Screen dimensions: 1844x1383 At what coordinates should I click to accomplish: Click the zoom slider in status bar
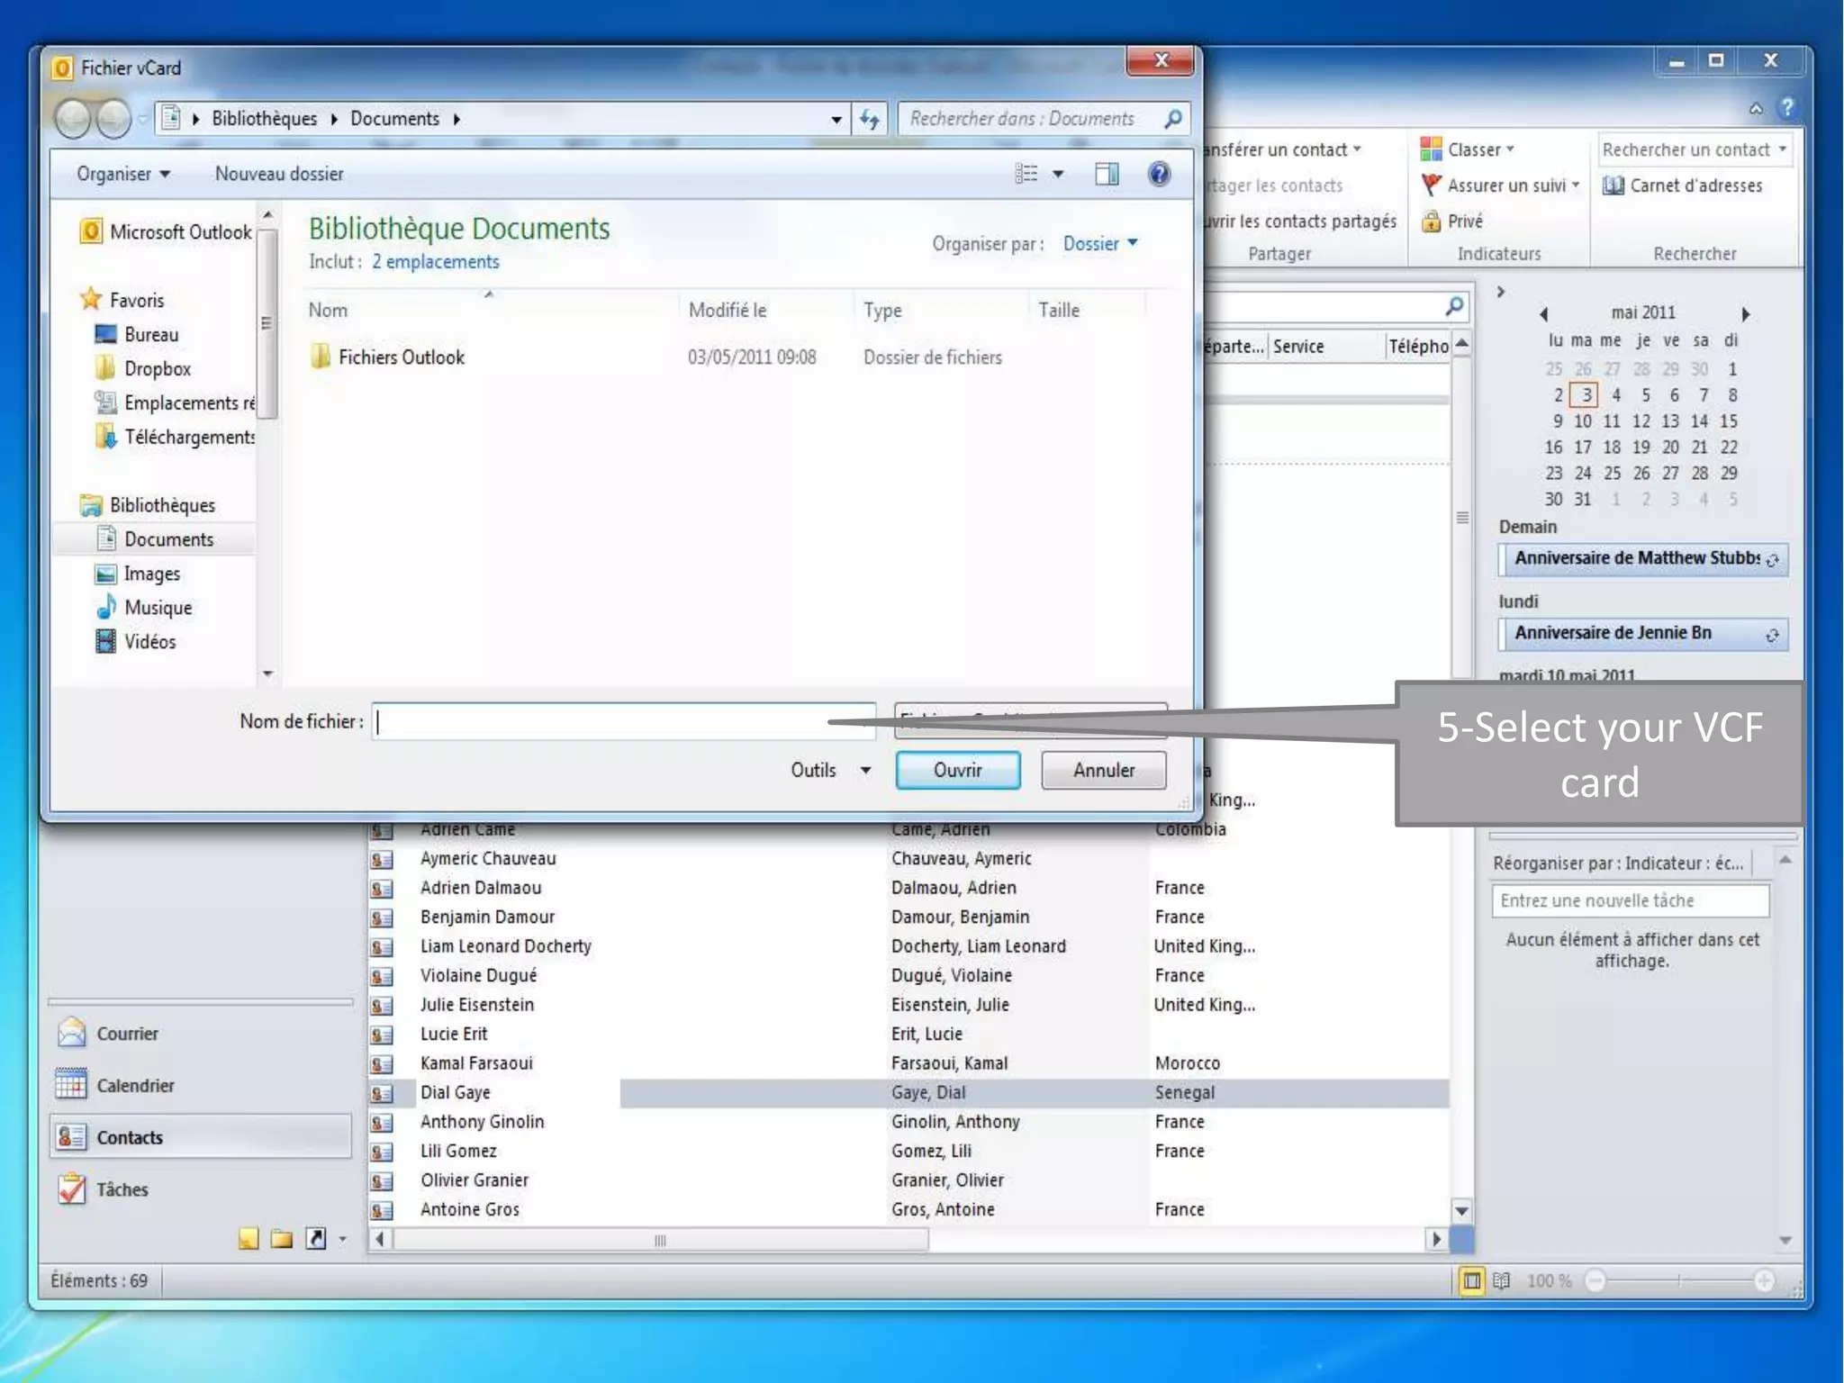(1678, 1280)
